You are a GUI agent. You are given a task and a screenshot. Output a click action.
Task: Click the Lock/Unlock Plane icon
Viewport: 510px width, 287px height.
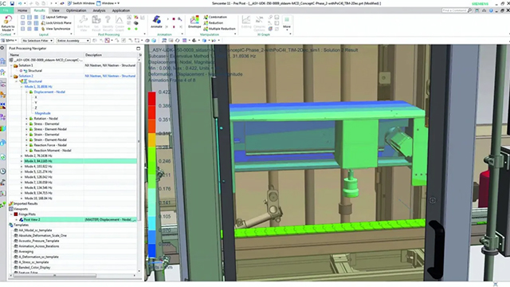tap(43, 23)
